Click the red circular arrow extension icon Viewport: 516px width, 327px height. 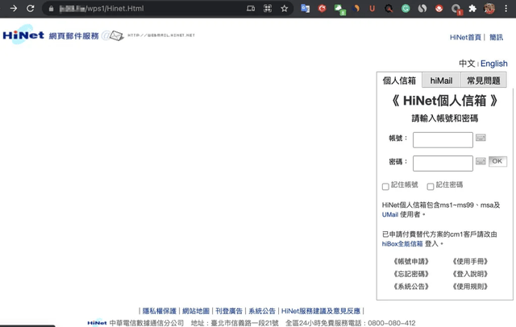click(322, 9)
